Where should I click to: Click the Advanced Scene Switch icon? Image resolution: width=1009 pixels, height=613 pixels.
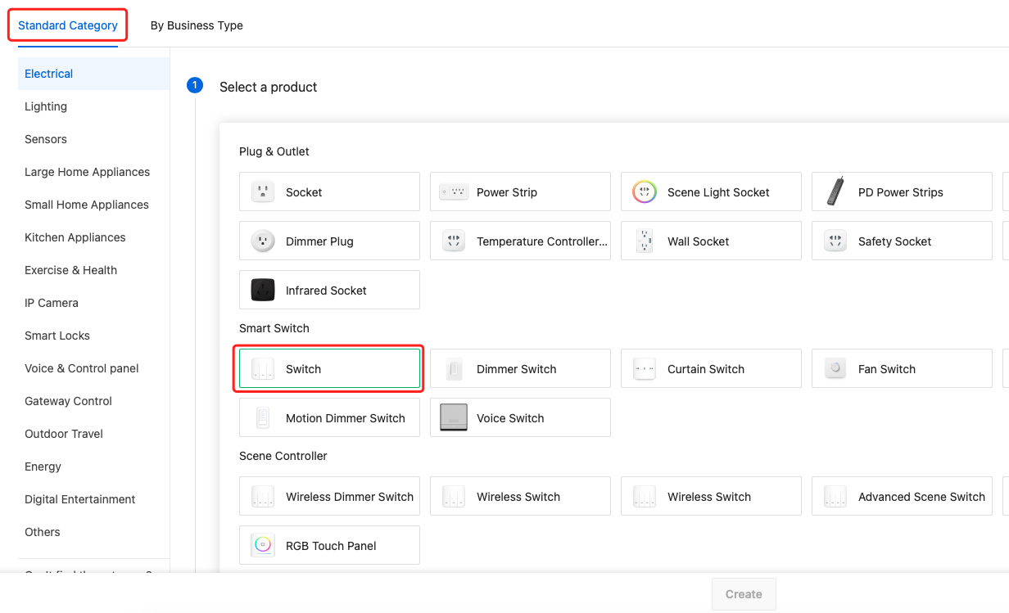coord(835,497)
